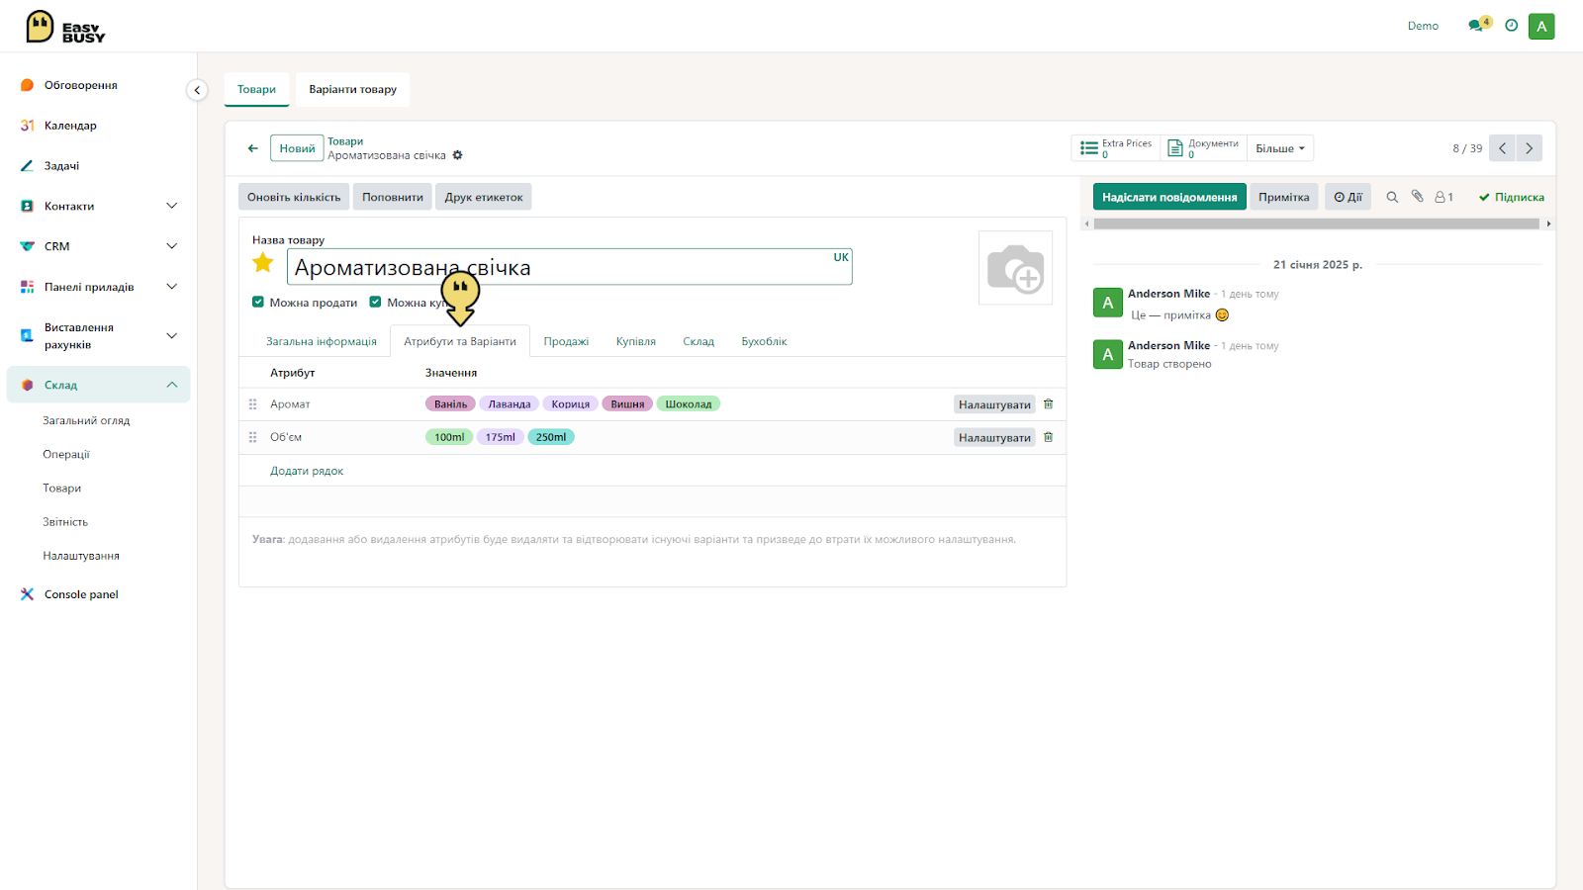
Task: Click the Новий button
Action: [x=297, y=148]
